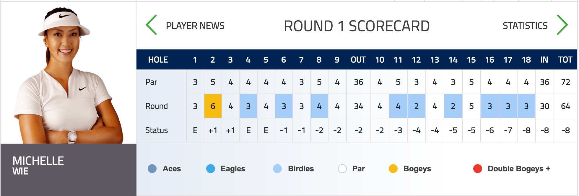Click the green right arrow chevron

[x=562, y=25]
